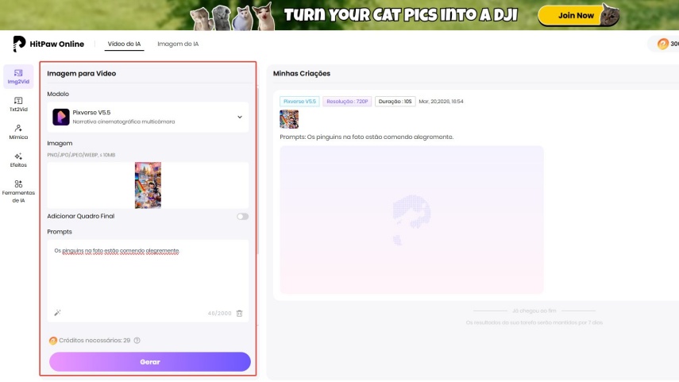The width and height of the screenshot is (679, 382).
Task: Open the creation's source image thumbnail
Action: click(289, 119)
